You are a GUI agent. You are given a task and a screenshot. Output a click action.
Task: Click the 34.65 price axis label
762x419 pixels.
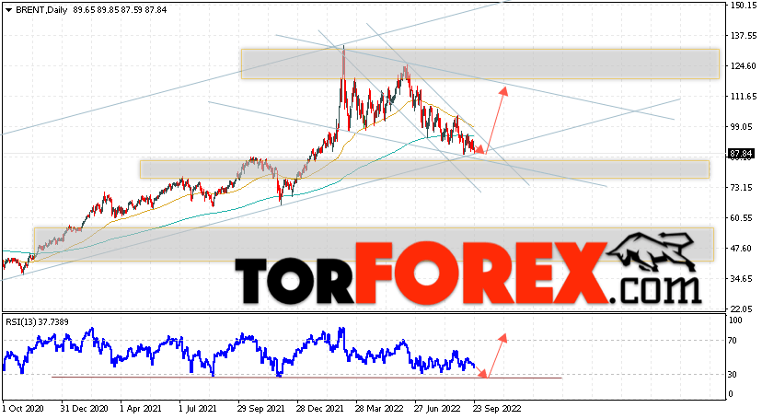pos(742,278)
